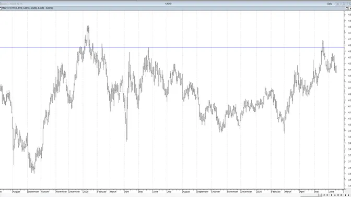Screen dimensions: 351x197
Task: Click the 4.4340 value in the title bar
Action: 168,4
